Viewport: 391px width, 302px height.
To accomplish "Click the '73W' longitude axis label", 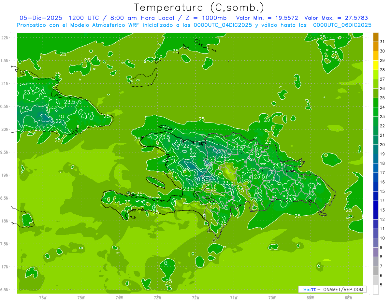I will point(157,297).
